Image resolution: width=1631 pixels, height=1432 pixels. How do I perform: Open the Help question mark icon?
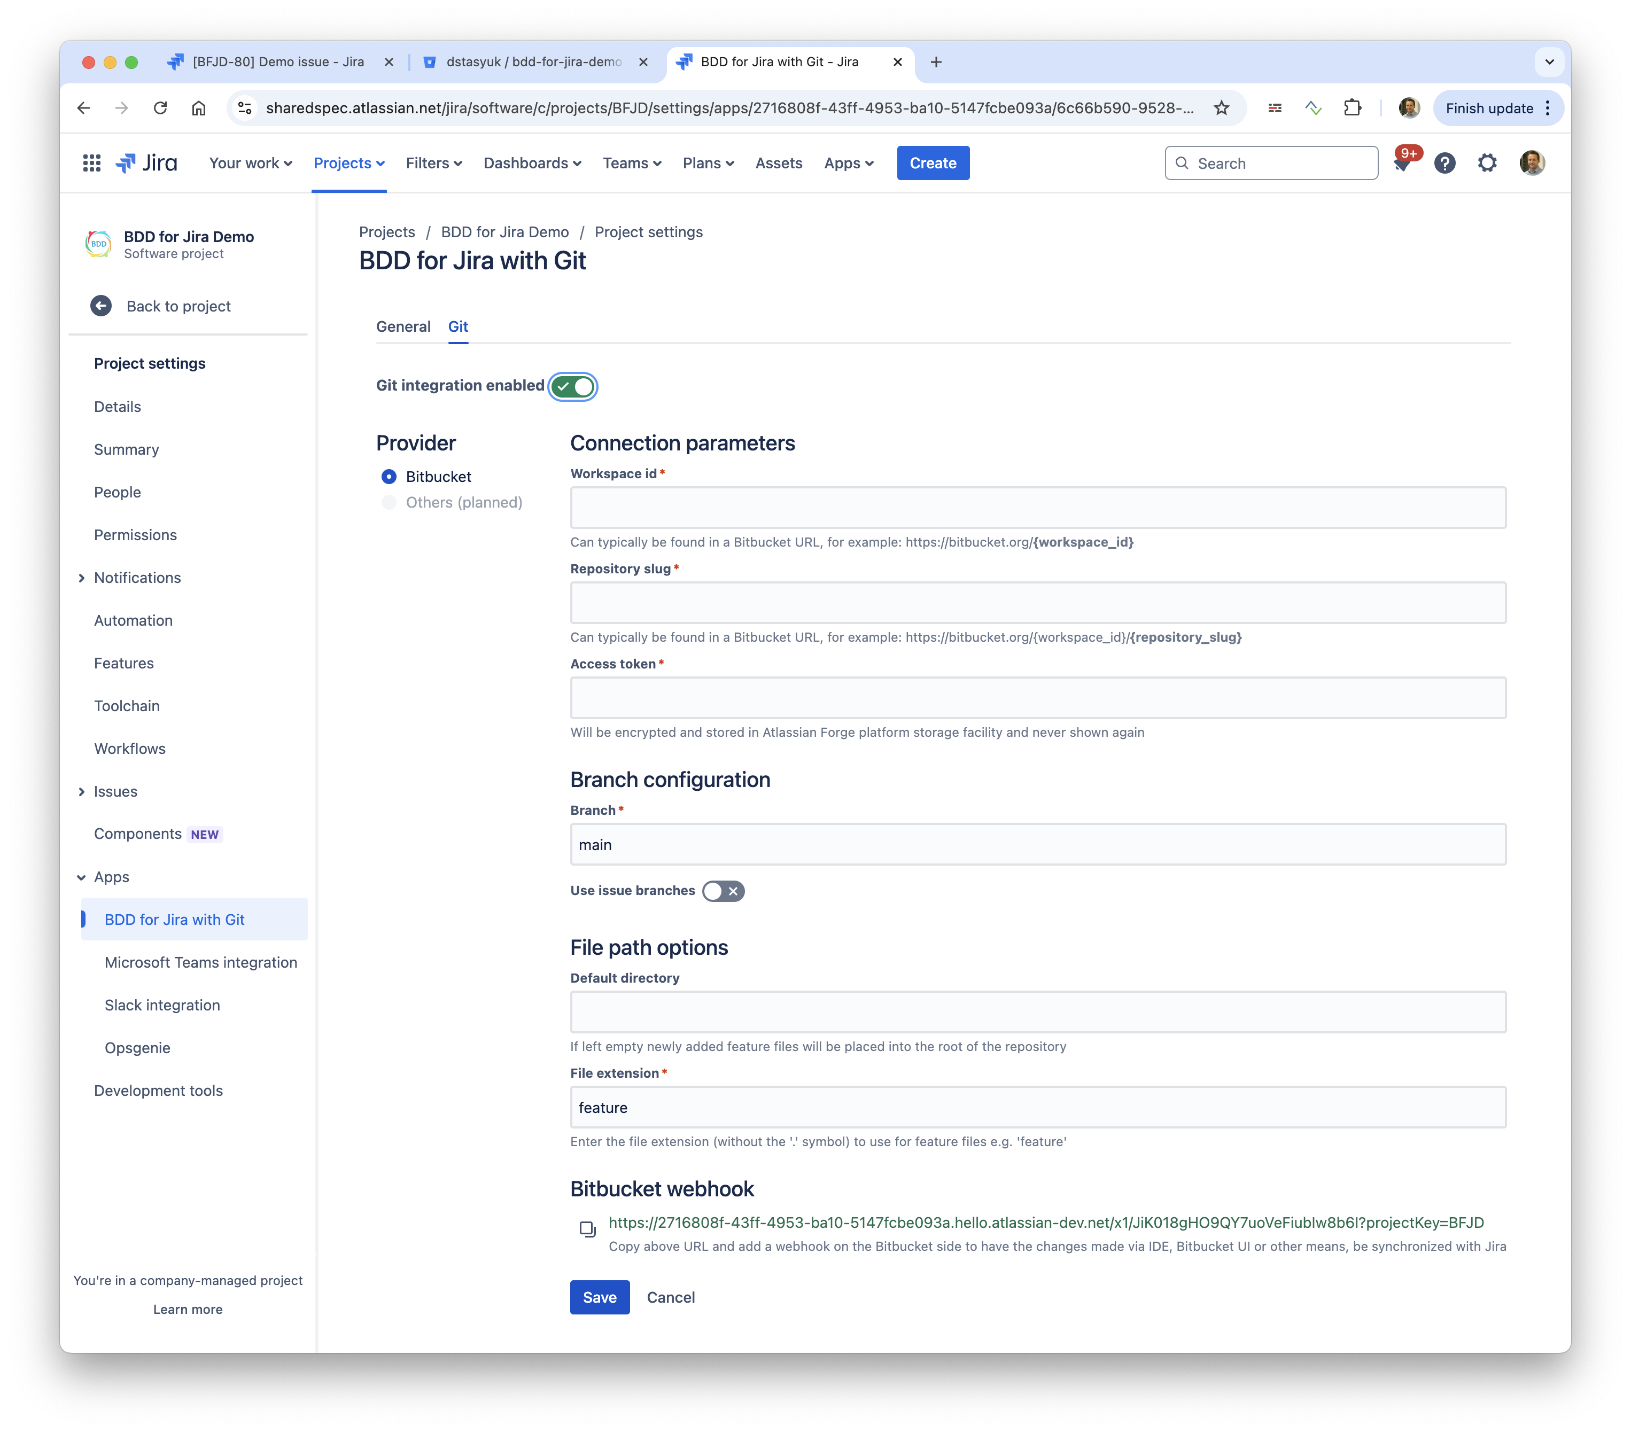tap(1444, 164)
